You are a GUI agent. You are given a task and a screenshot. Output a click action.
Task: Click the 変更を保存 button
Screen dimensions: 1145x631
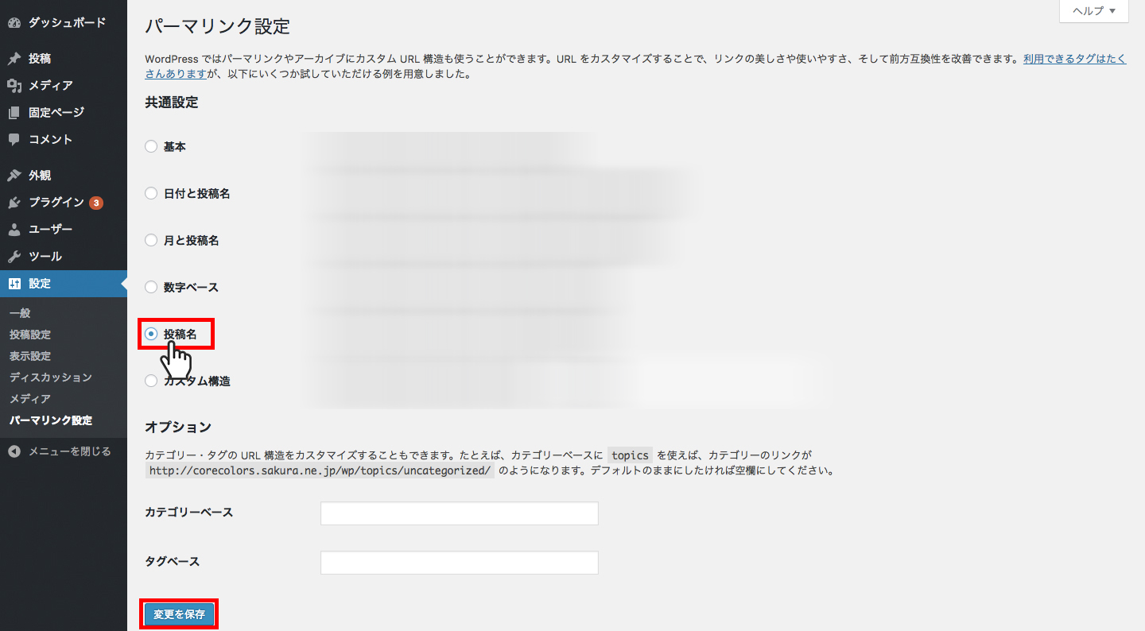179,614
